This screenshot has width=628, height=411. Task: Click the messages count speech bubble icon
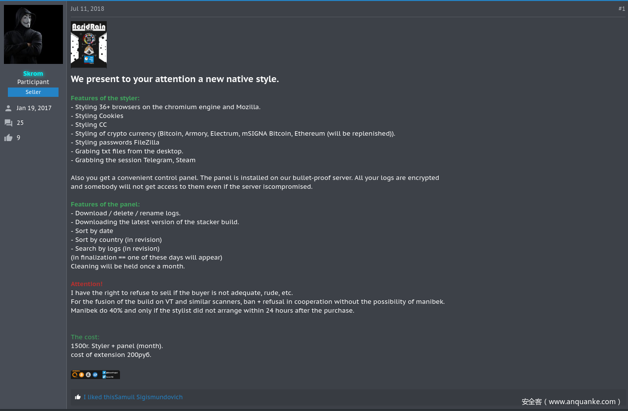8,123
